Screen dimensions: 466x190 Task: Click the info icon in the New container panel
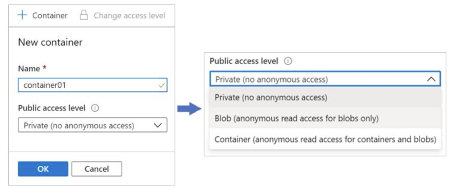click(x=95, y=108)
